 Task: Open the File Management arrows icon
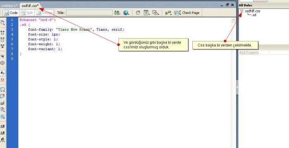coord(117,13)
